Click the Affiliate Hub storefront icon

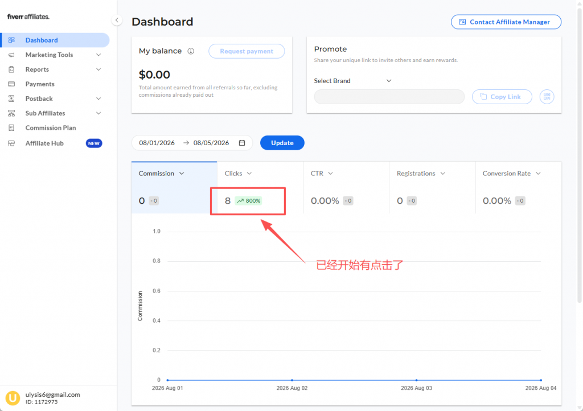(x=11, y=143)
